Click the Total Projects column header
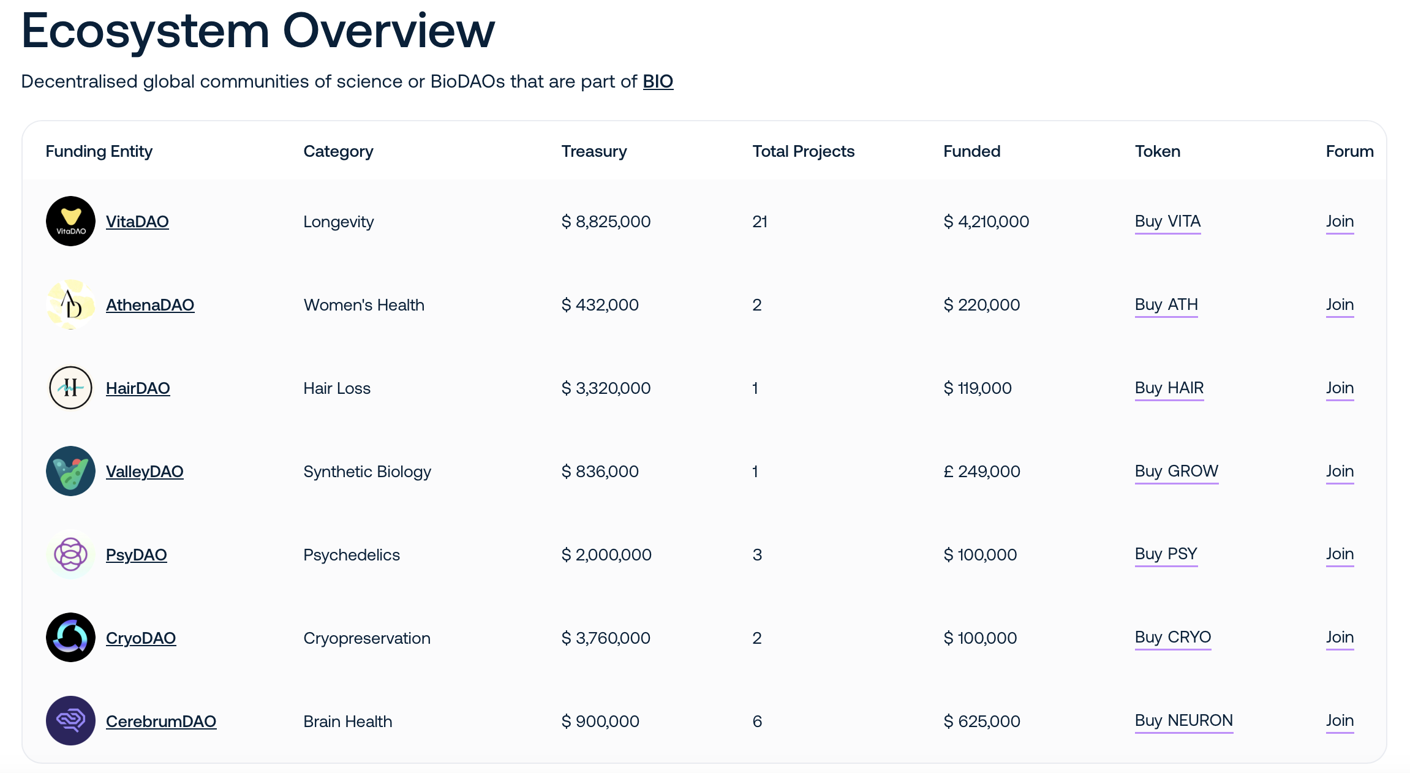 pos(803,151)
